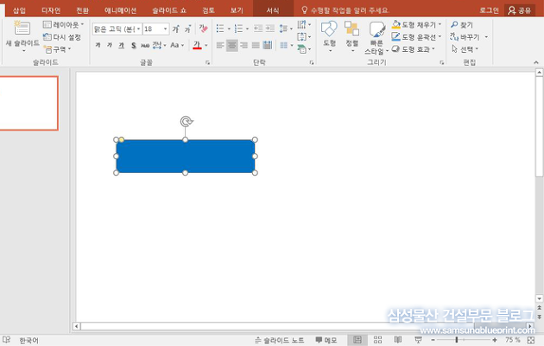Open the Review (검토) tab
This screenshot has height=346, width=544.
click(208, 10)
